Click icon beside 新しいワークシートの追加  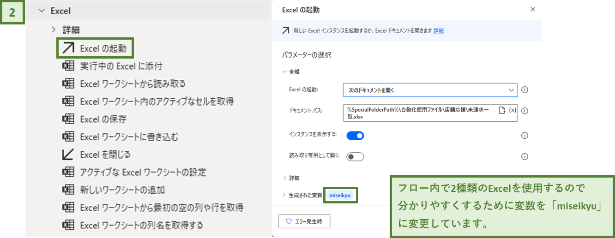point(68,190)
